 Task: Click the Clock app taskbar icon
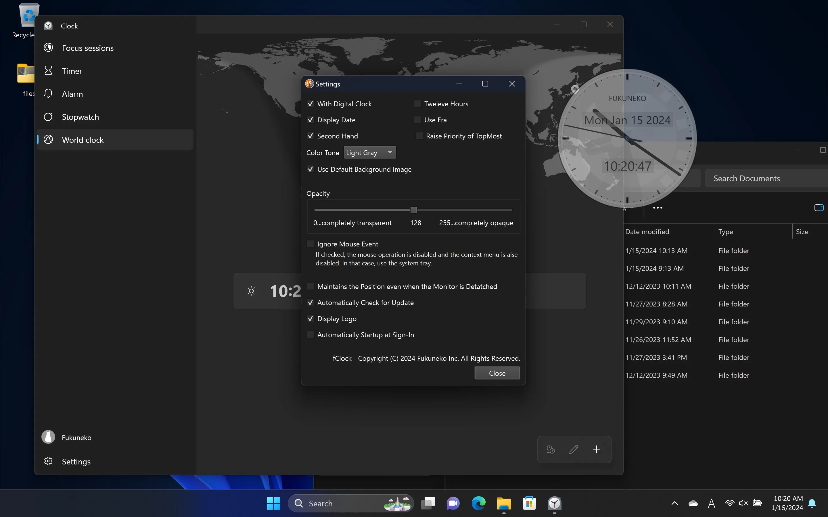[x=554, y=503]
